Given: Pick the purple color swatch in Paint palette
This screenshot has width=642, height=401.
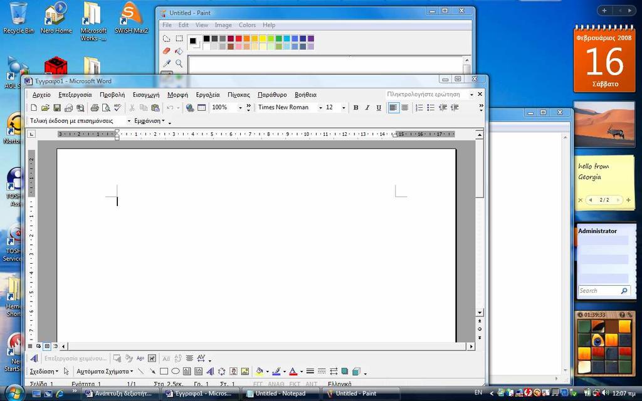Looking at the screenshot, I should click(311, 38).
